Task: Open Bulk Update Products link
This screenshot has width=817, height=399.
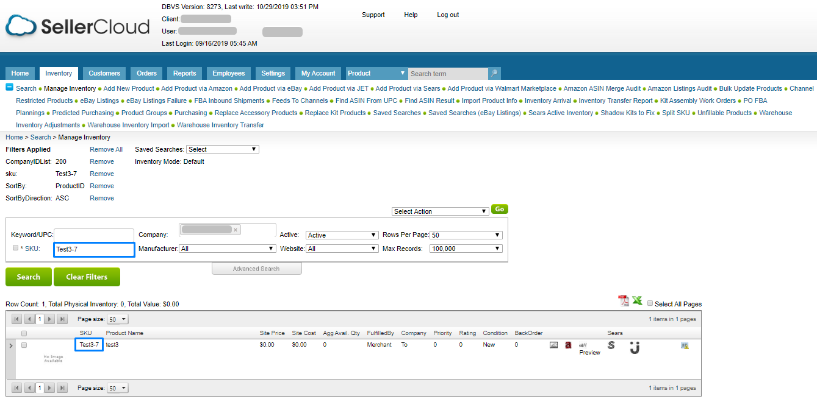Action: [750, 88]
